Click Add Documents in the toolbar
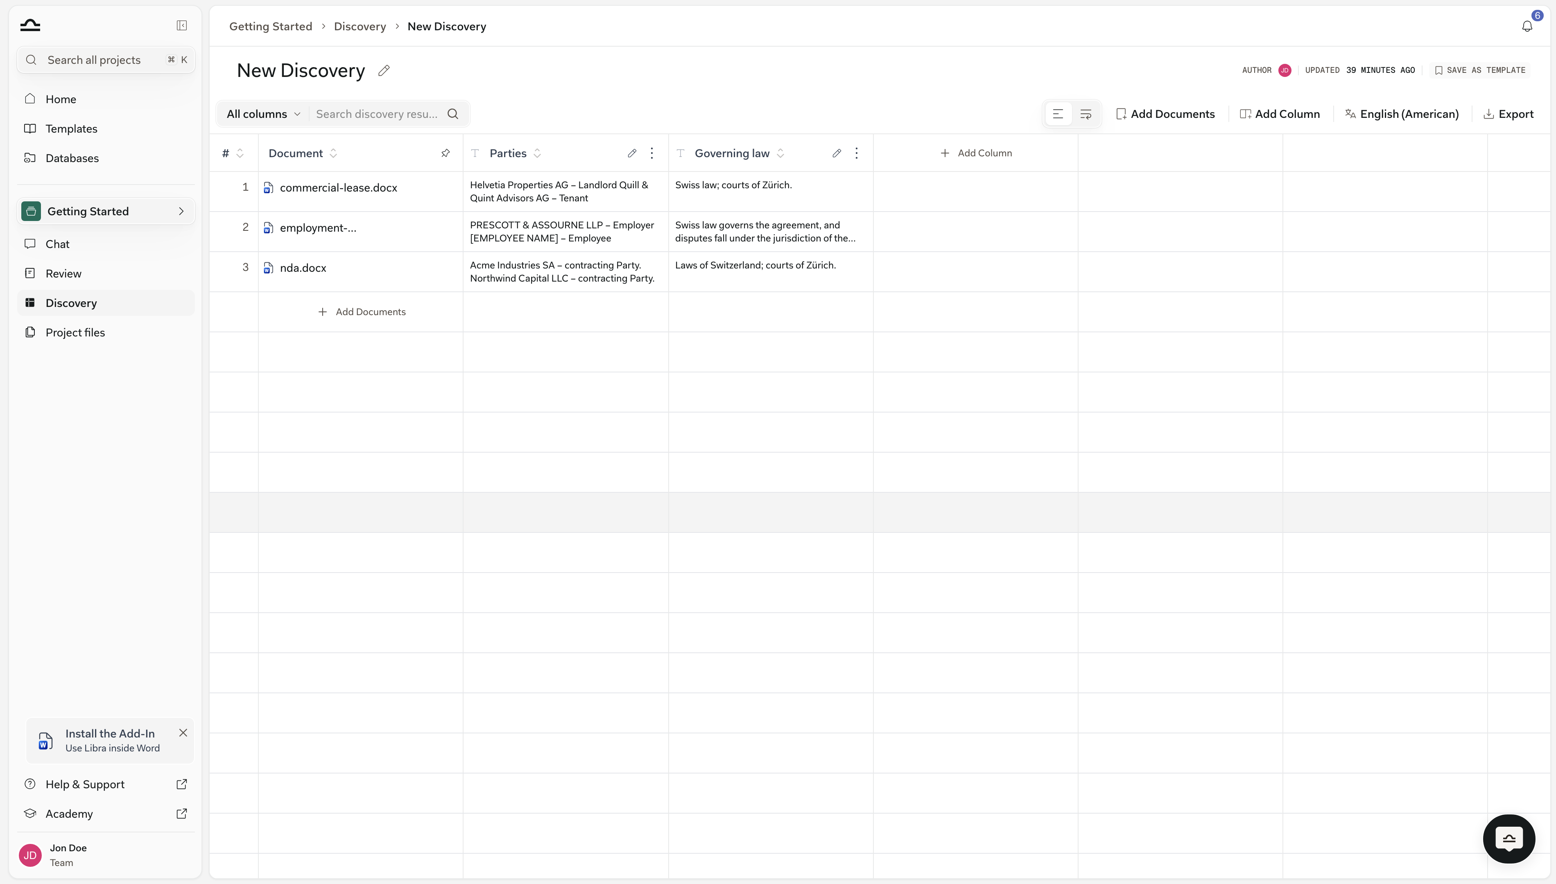The image size is (1556, 884). [x=1165, y=114]
